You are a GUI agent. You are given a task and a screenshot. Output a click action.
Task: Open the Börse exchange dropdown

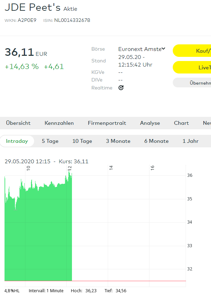click(x=142, y=49)
